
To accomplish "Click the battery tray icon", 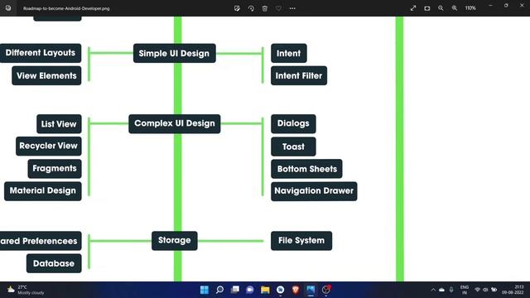I will point(494,290).
